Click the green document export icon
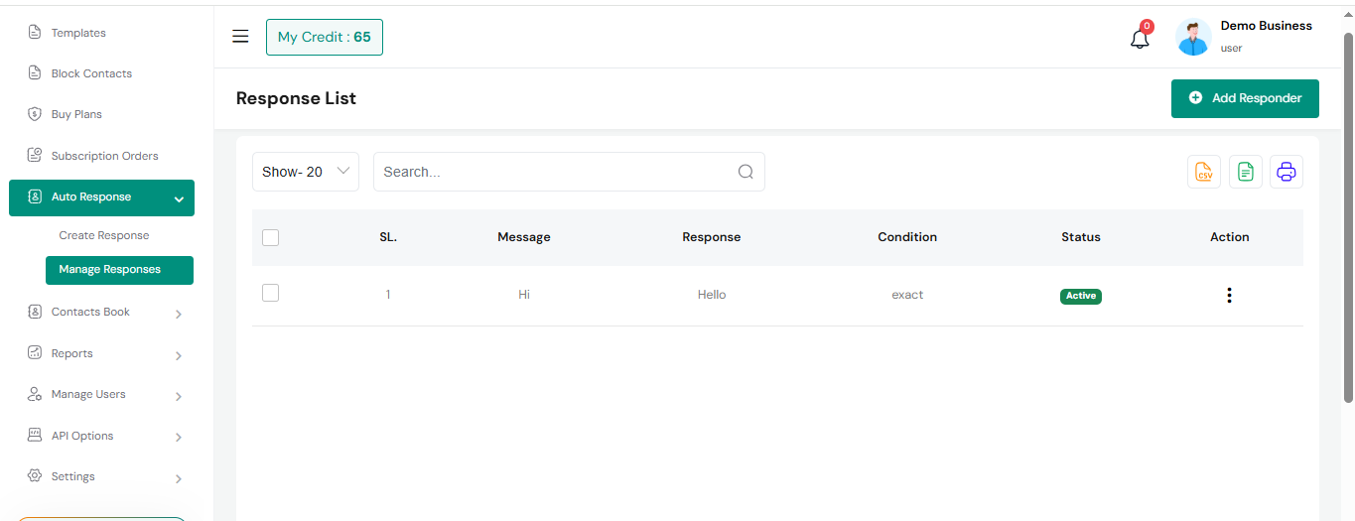Viewport: 1355px width, 521px height. [1246, 172]
